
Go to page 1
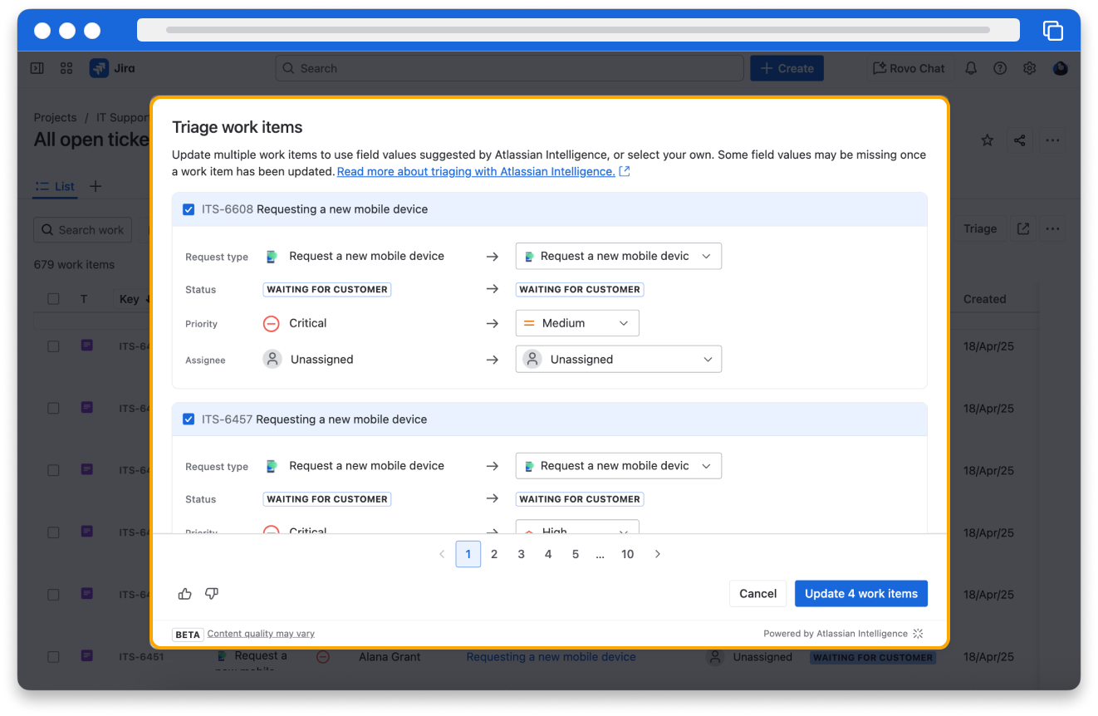pyautogui.click(x=468, y=554)
